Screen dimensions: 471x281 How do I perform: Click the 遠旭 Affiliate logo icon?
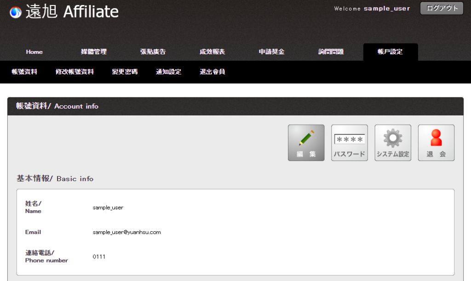tap(16, 12)
